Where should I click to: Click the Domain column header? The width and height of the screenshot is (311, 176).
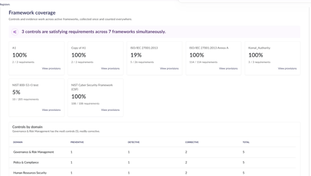pos(18,142)
